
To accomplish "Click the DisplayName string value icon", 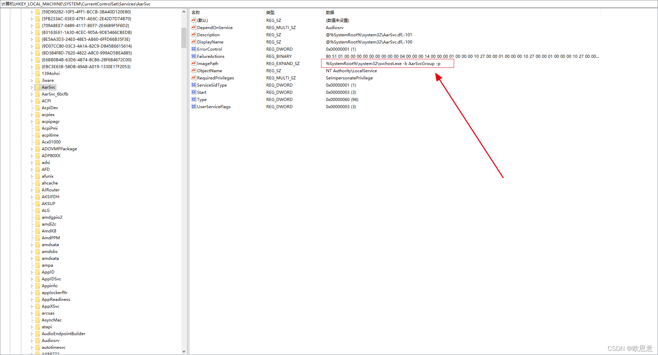I will click(194, 42).
